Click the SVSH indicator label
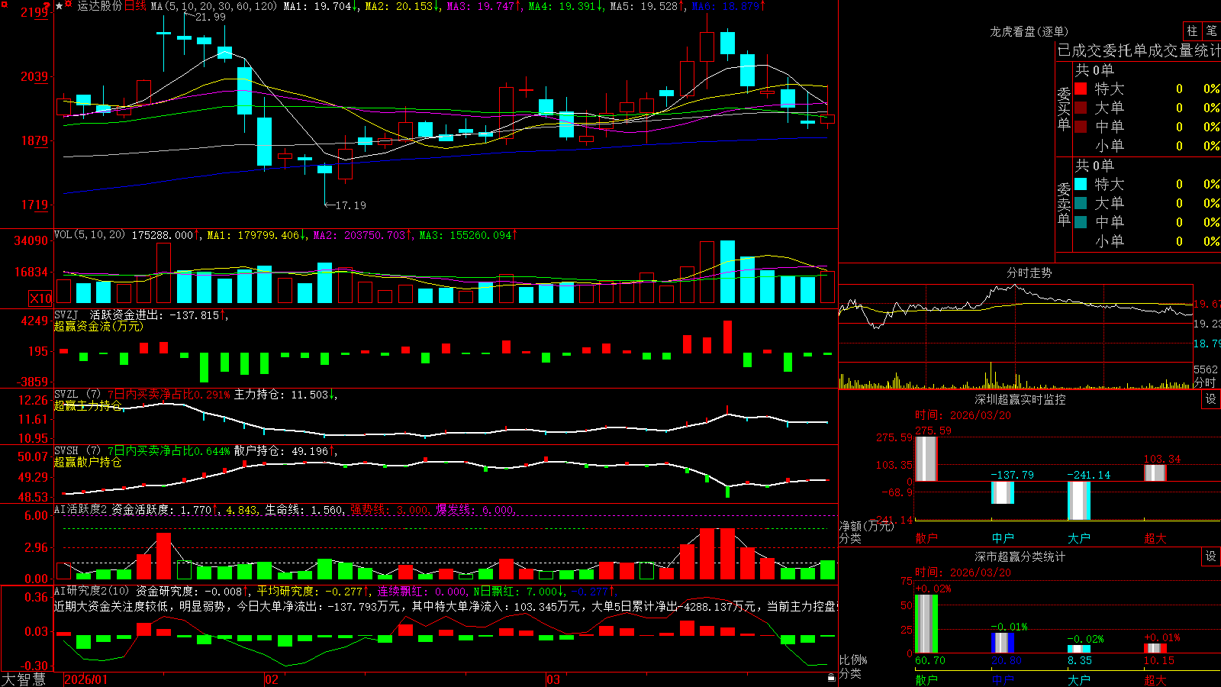The image size is (1221, 687). tap(66, 451)
